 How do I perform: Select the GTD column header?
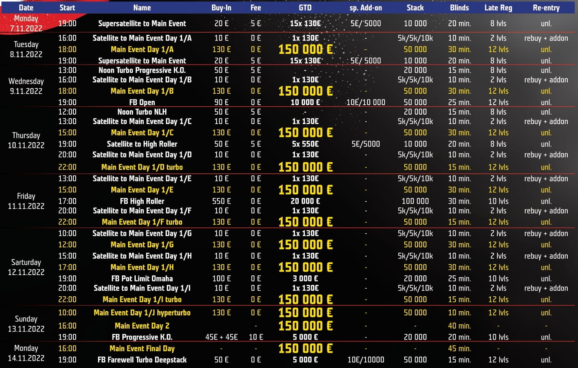(x=305, y=8)
